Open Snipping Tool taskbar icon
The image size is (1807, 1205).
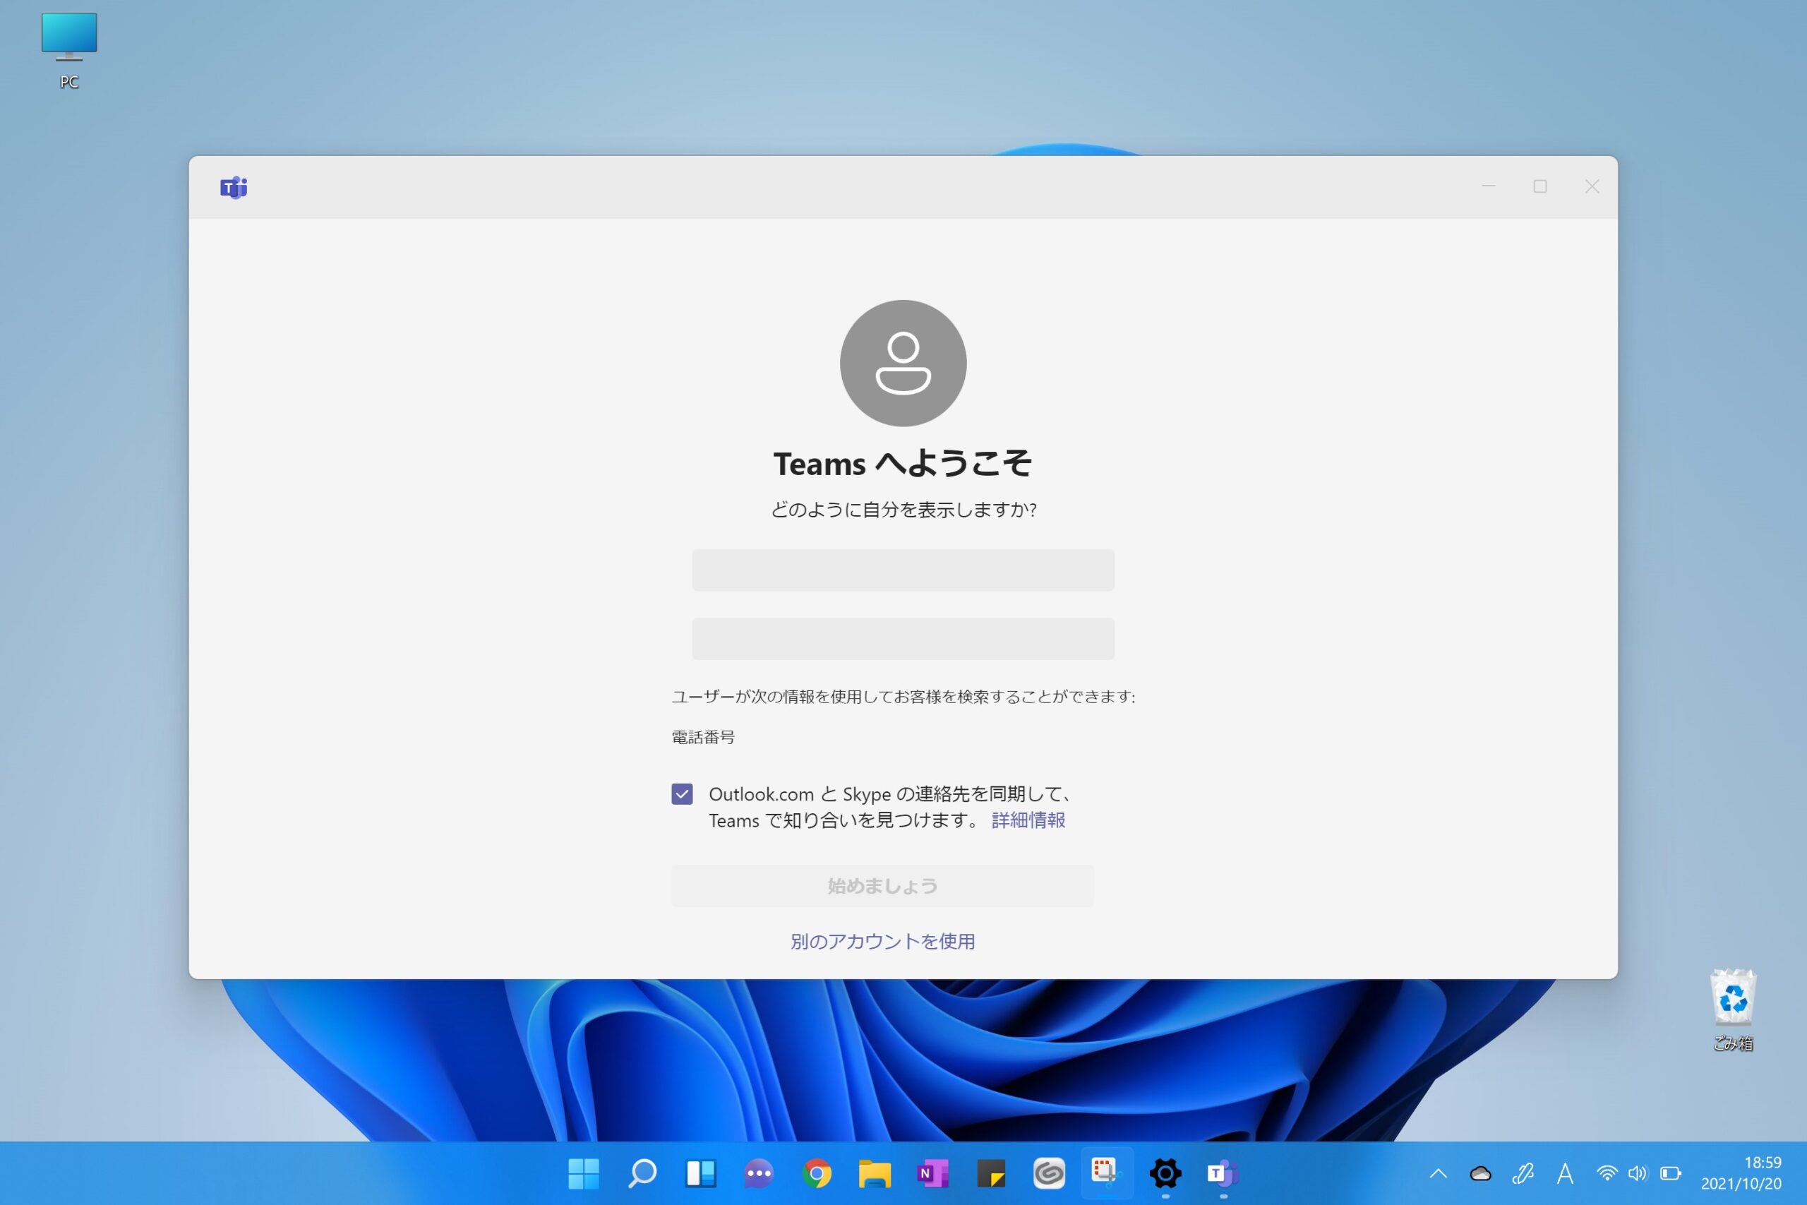pyautogui.click(x=1106, y=1173)
